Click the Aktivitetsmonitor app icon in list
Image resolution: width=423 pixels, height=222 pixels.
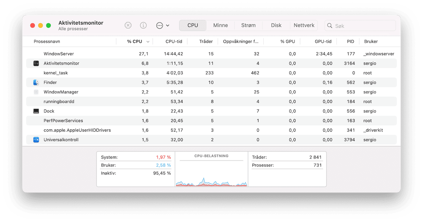tap(36, 63)
